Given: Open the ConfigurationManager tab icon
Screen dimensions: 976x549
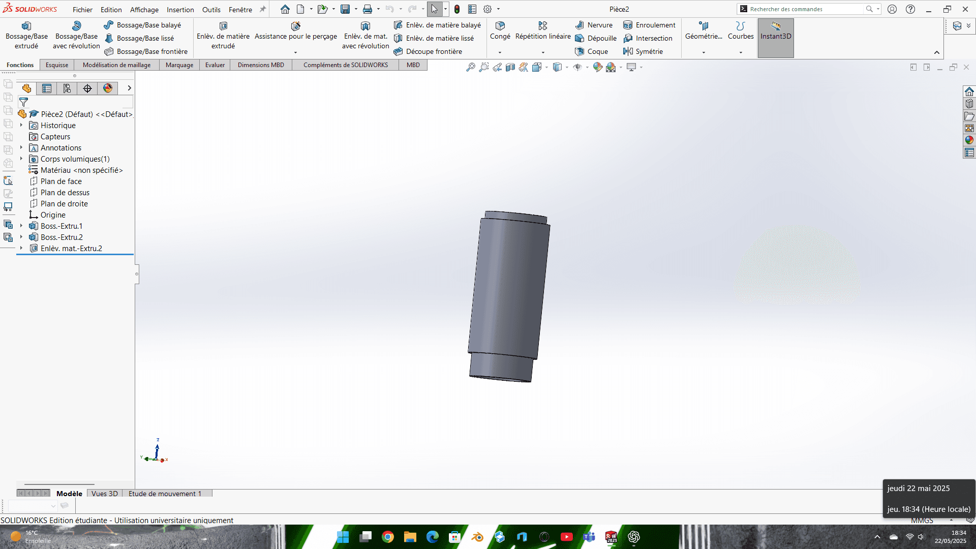Looking at the screenshot, I should [67, 88].
